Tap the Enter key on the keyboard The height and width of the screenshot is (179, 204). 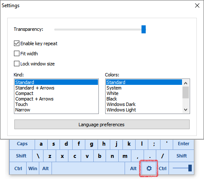[x=183, y=144]
